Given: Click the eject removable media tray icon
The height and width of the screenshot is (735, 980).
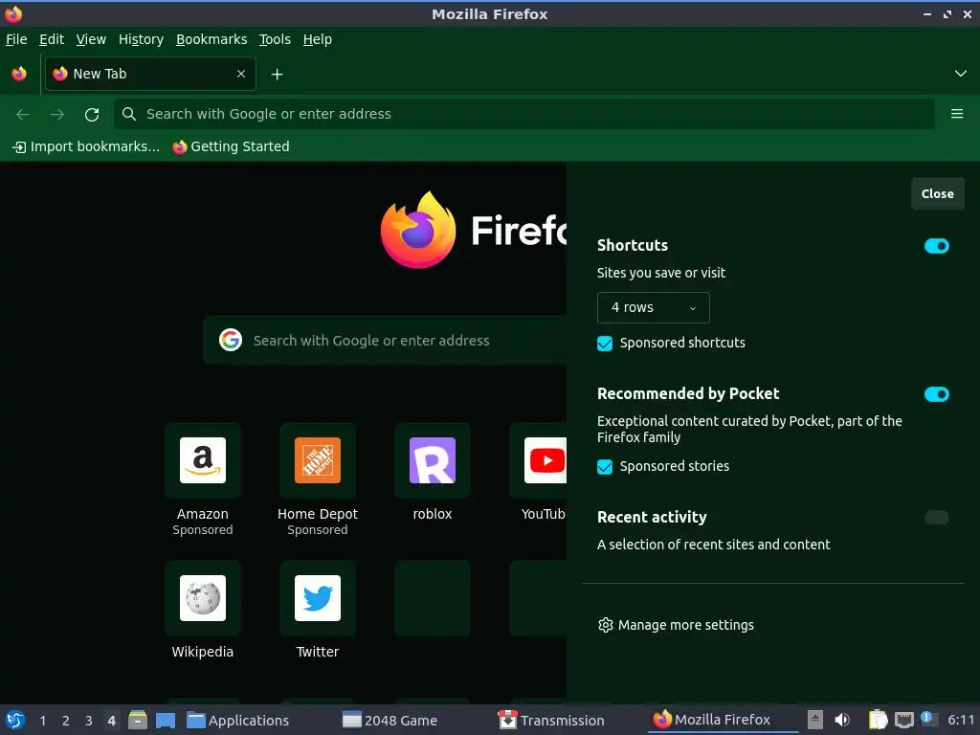Looking at the screenshot, I should point(815,720).
